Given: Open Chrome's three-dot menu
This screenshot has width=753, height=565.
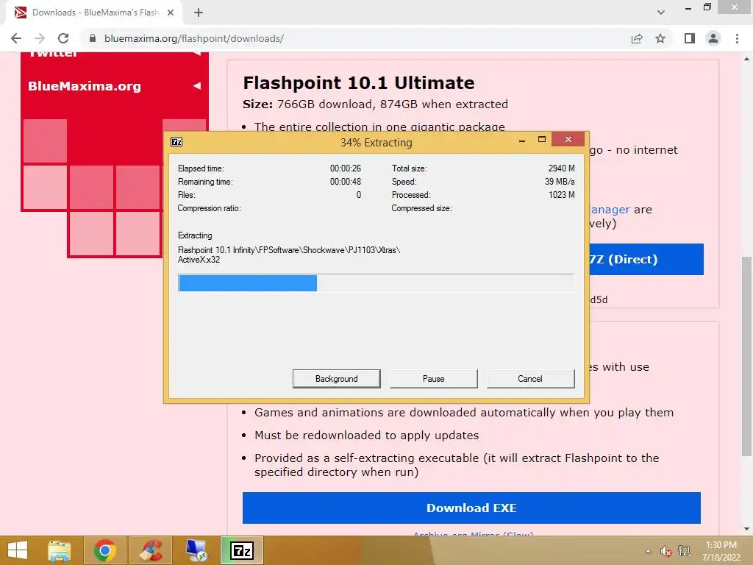Looking at the screenshot, I should (737, 38).
